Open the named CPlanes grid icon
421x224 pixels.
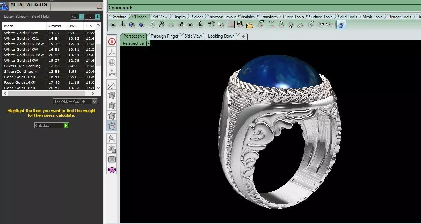[230, 24]
